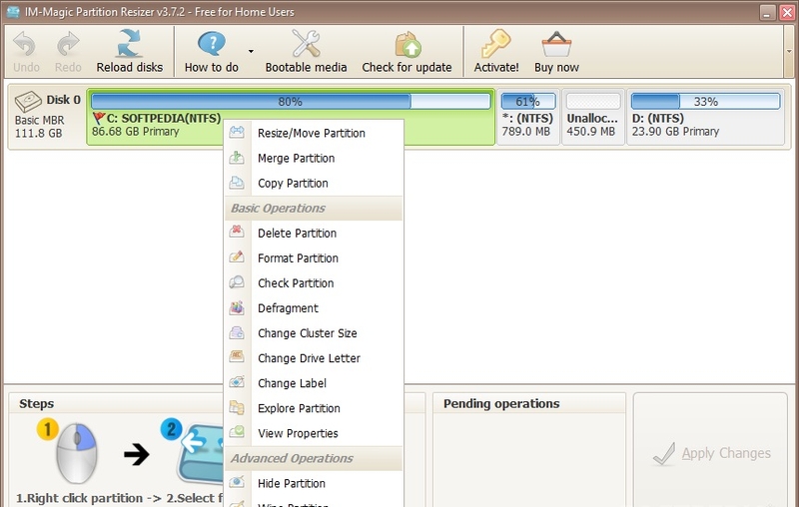Expand the How to do dropdown arrow
Screen dimensions: 799x507
(251, 52)
